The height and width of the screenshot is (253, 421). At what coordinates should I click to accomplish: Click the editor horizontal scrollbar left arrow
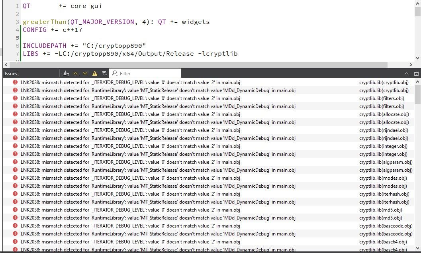tap(6, 65)
